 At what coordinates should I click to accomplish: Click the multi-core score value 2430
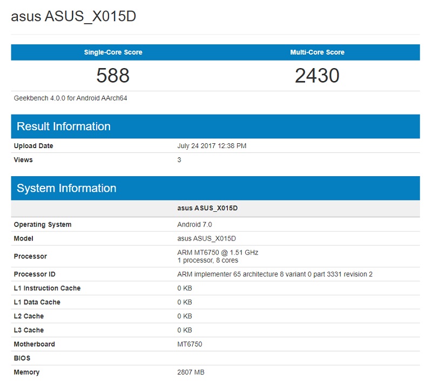tap(319, 76)
